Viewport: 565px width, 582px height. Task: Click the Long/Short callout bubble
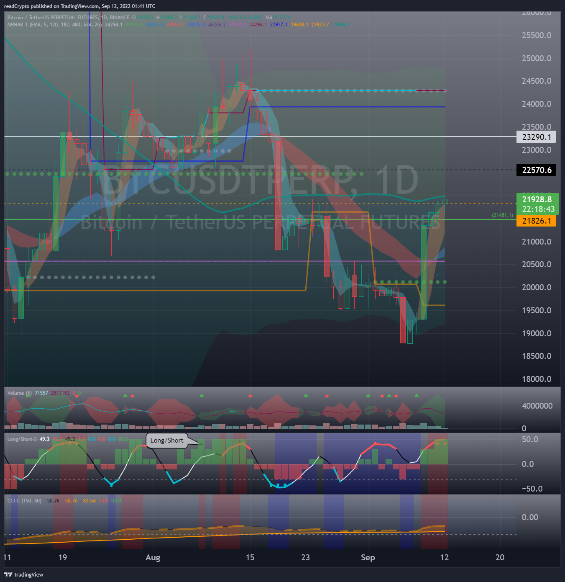point(167,440)
